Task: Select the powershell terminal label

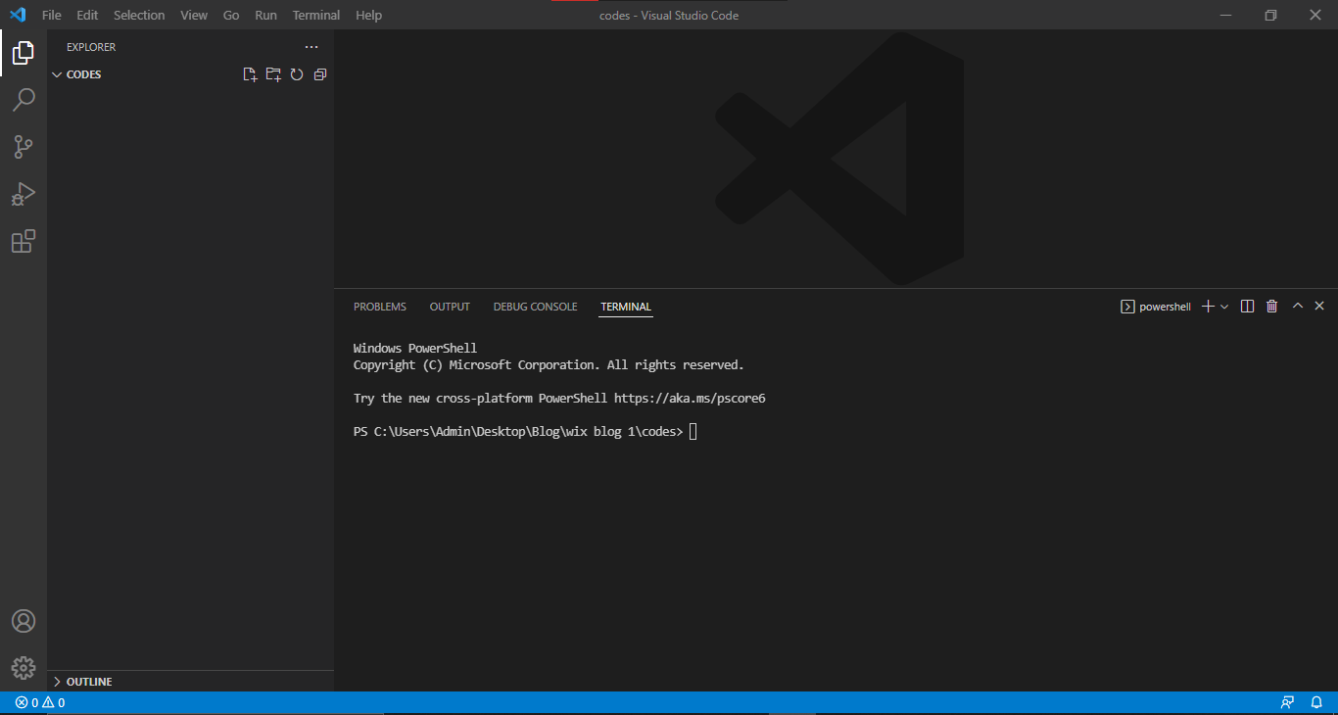Action: tap(1156, 307)
